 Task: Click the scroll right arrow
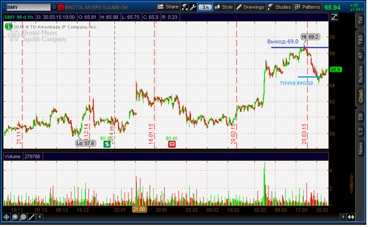[343, 217]
